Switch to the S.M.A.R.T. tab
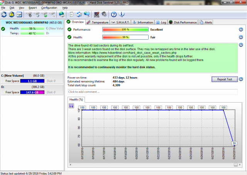Viewport: 247px width, 175px height. pos(120,22)
